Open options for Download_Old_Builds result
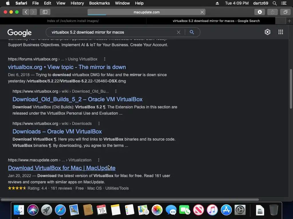Screen dimensions: 293x219 116,91
